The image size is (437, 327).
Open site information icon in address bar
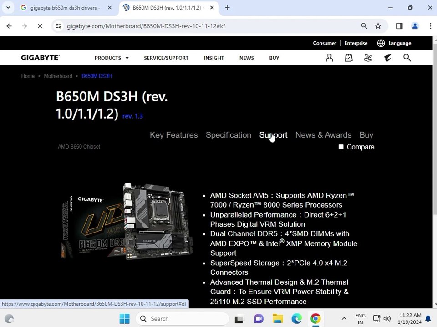coord(59,26)
